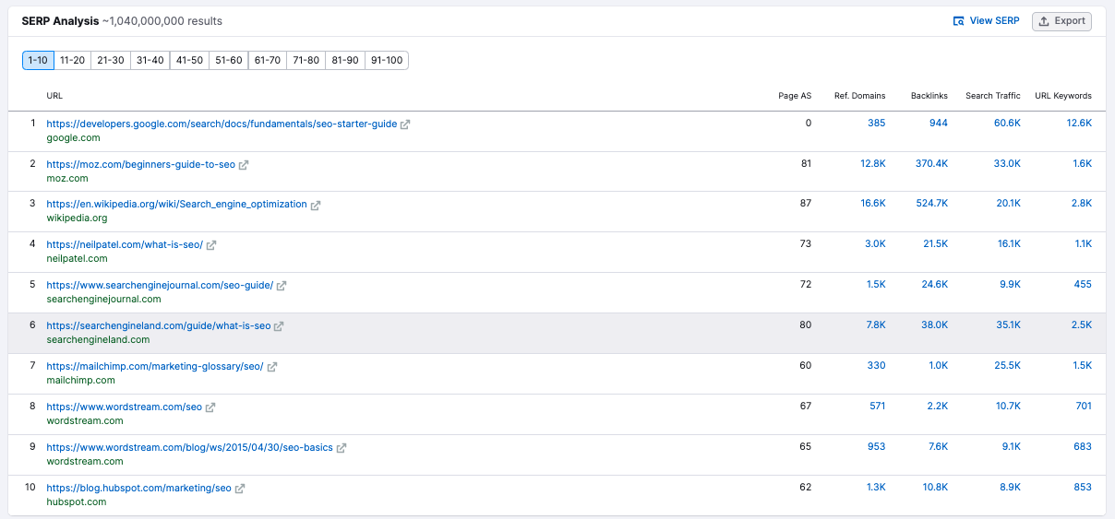Click Backlinks value 1.0K for mailchimp
This screenshot has height=519, width=1115.
(x=938, y=367)
